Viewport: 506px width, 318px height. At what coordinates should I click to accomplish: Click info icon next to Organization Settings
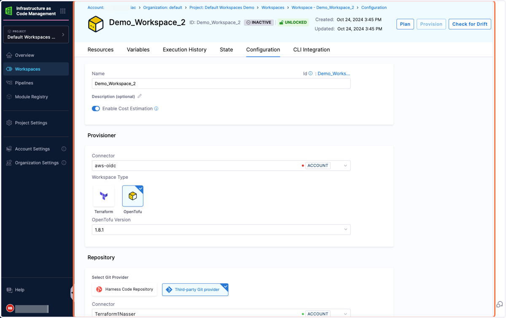click(x=64, y=163)
